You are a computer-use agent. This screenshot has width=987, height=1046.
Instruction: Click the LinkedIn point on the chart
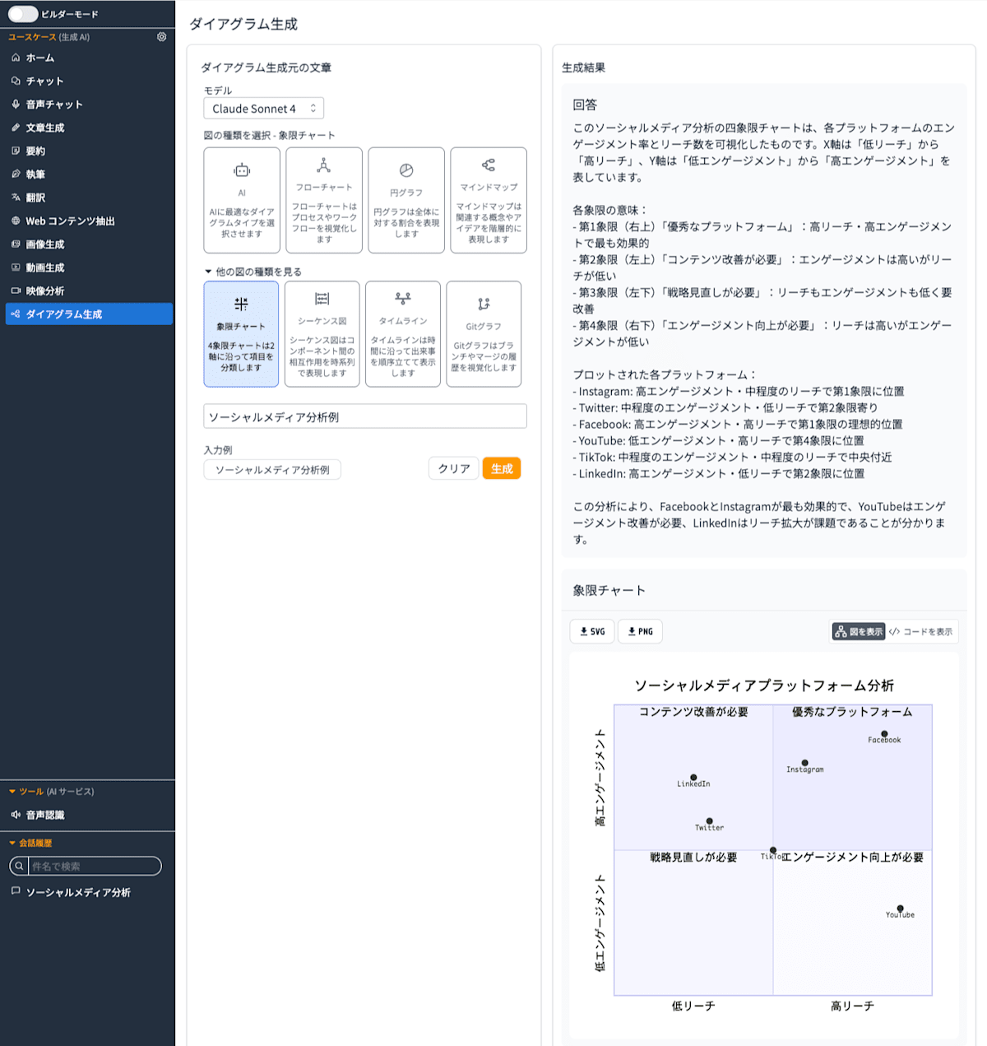coord(693,778)
